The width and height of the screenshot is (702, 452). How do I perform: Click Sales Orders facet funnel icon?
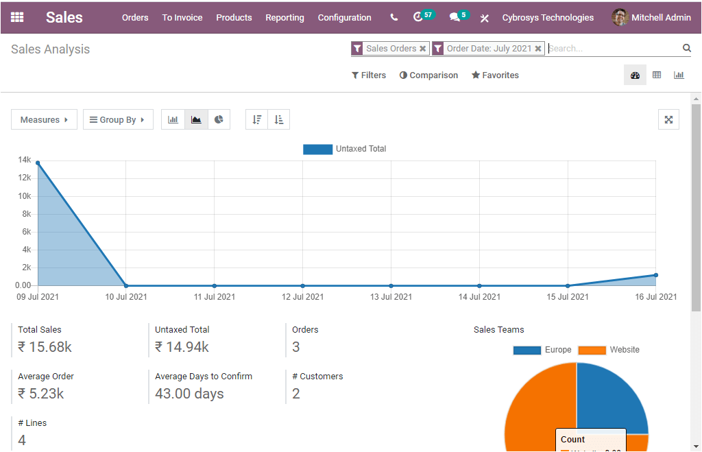(356, 49)
